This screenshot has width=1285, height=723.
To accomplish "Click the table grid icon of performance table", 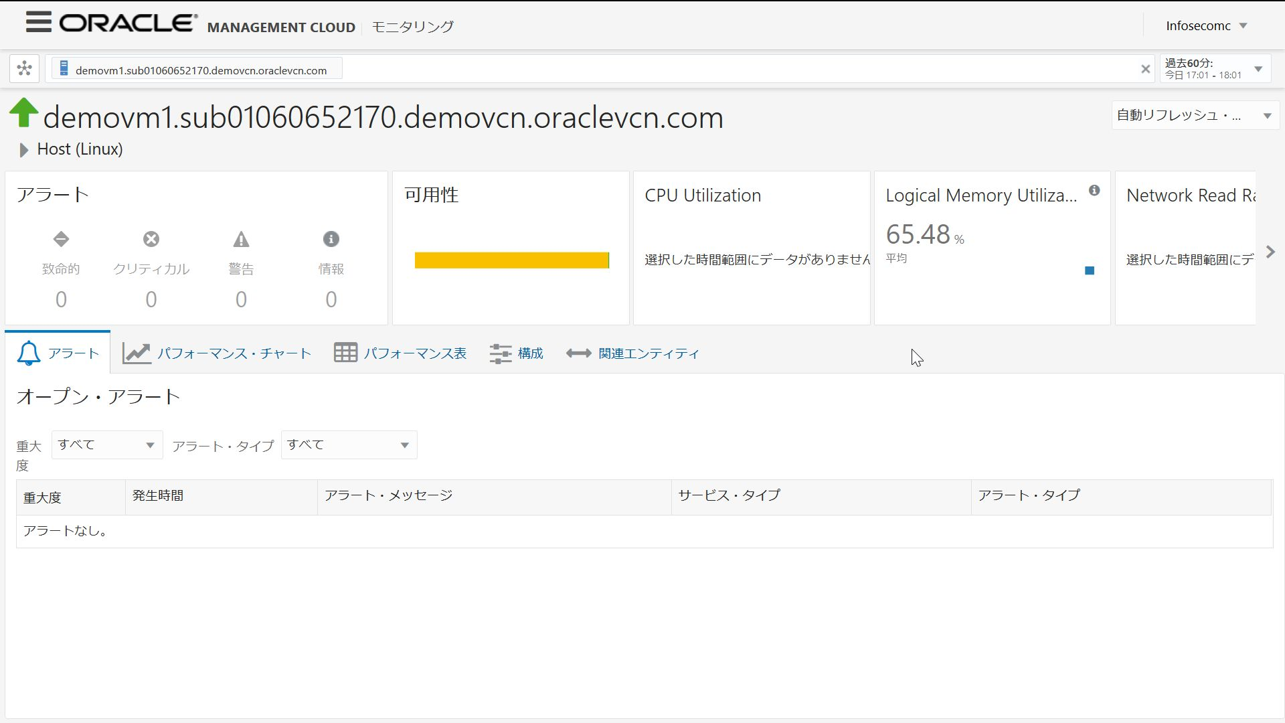I will [x=345, y=353].
